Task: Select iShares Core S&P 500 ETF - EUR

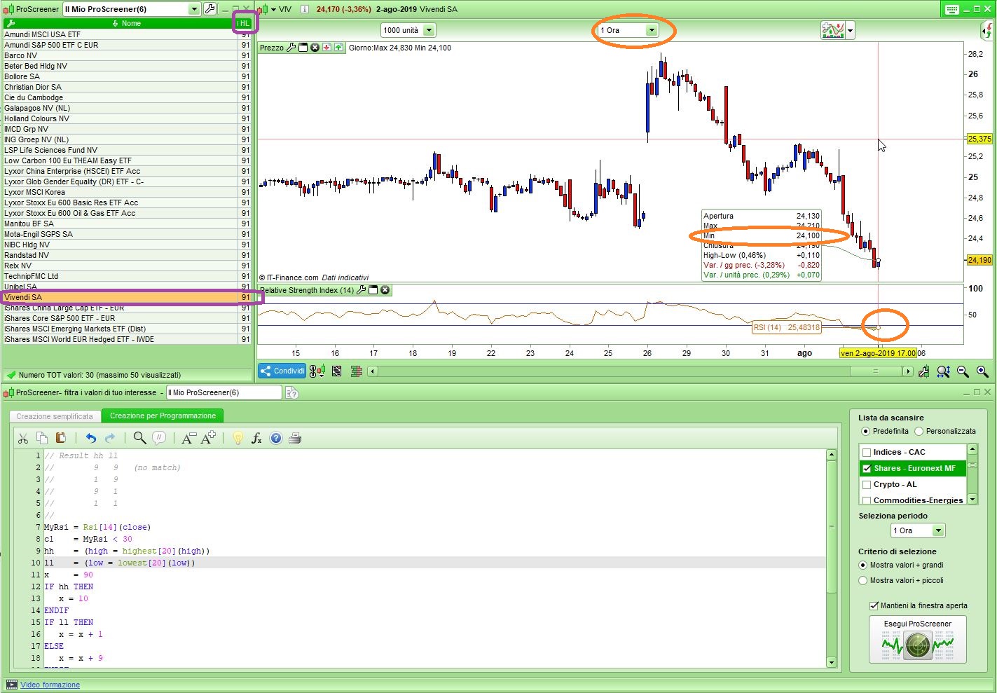Action: [126, 319]
